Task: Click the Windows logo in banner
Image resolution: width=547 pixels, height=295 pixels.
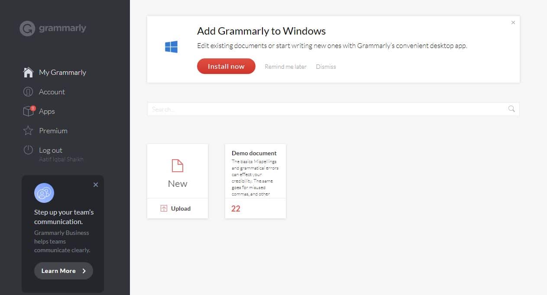Action: 172,47
